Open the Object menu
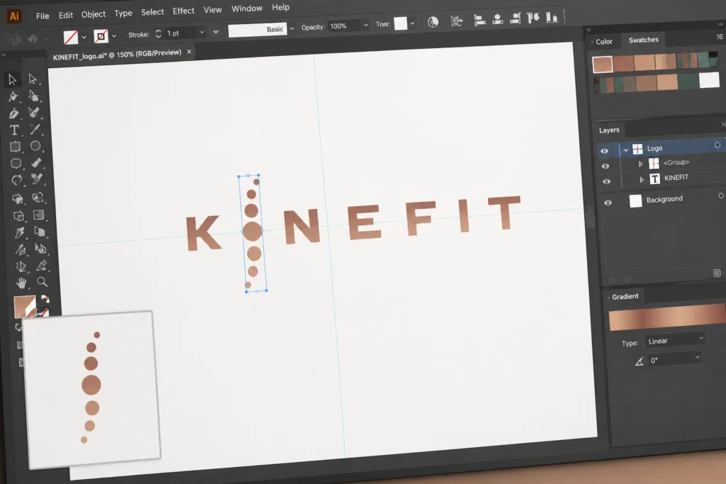 click(94, 14)
